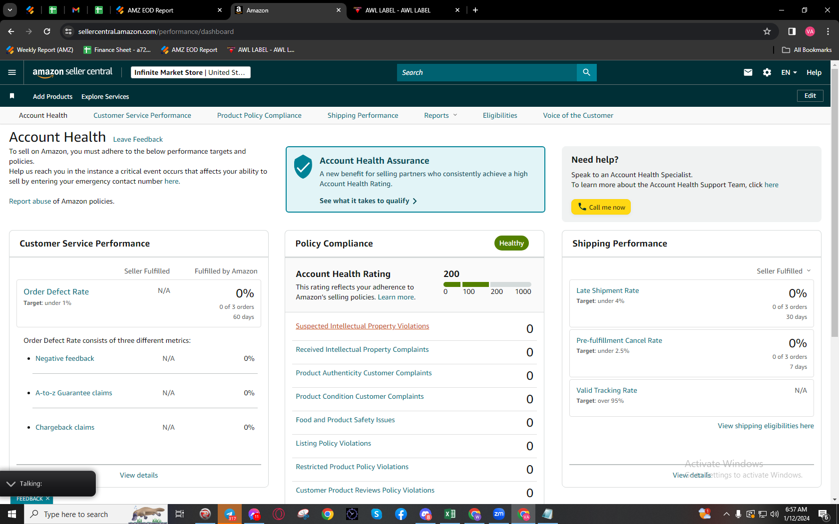Open the Shipping Performance tab

pyautogui.click(x=363, y=115)
